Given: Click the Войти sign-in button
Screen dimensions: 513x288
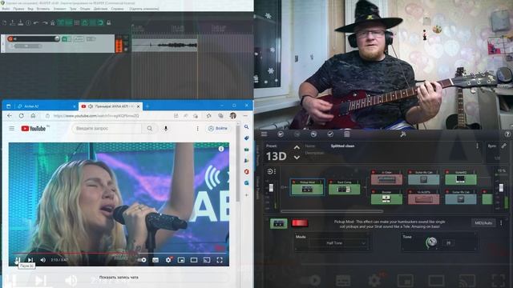Looking at the screenshot, I should [218, 128].
